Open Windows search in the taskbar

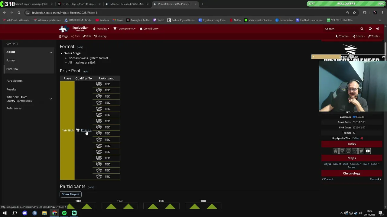click(x=15, y=213)
